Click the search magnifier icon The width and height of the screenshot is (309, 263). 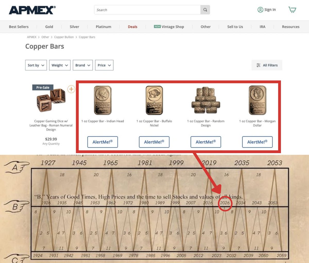pyautogui.click(x=205, y=10)
